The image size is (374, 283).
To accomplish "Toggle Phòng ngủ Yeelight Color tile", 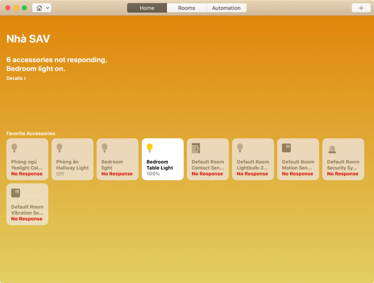I will 27,159.
